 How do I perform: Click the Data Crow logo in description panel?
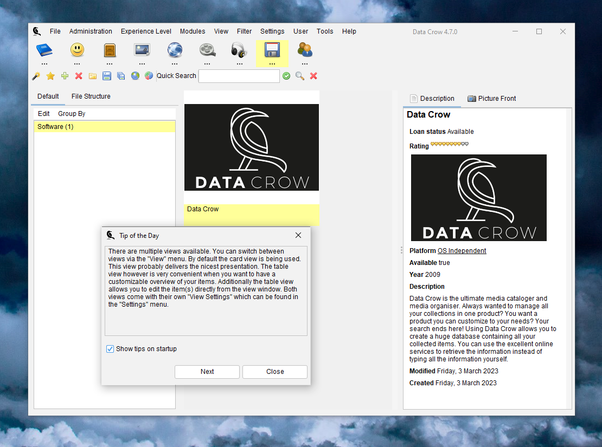(x=478, y=198)
